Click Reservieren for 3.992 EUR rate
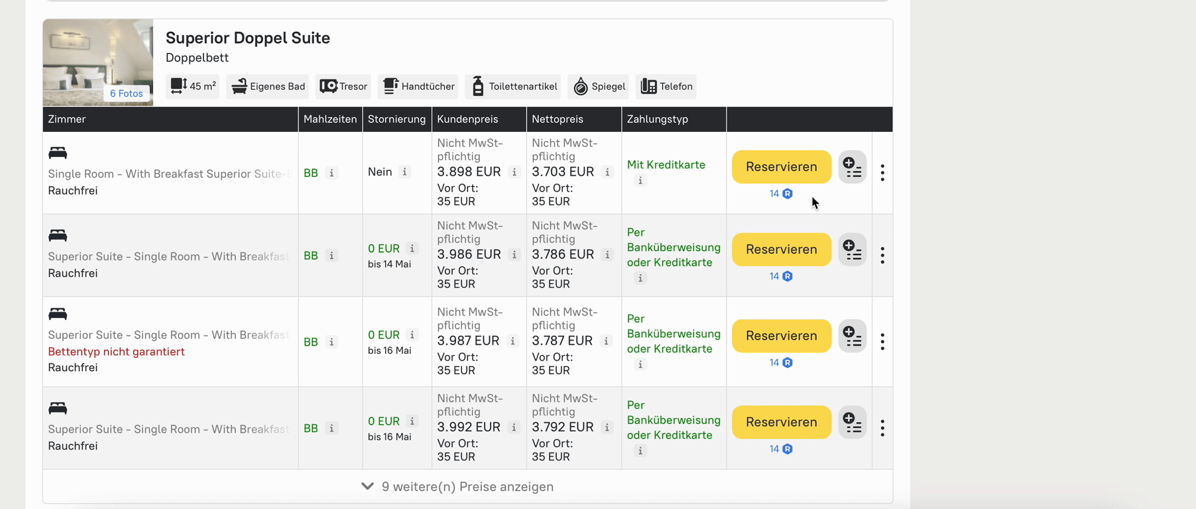Viewport: 1196px width, 509px height. click(781, 422)
